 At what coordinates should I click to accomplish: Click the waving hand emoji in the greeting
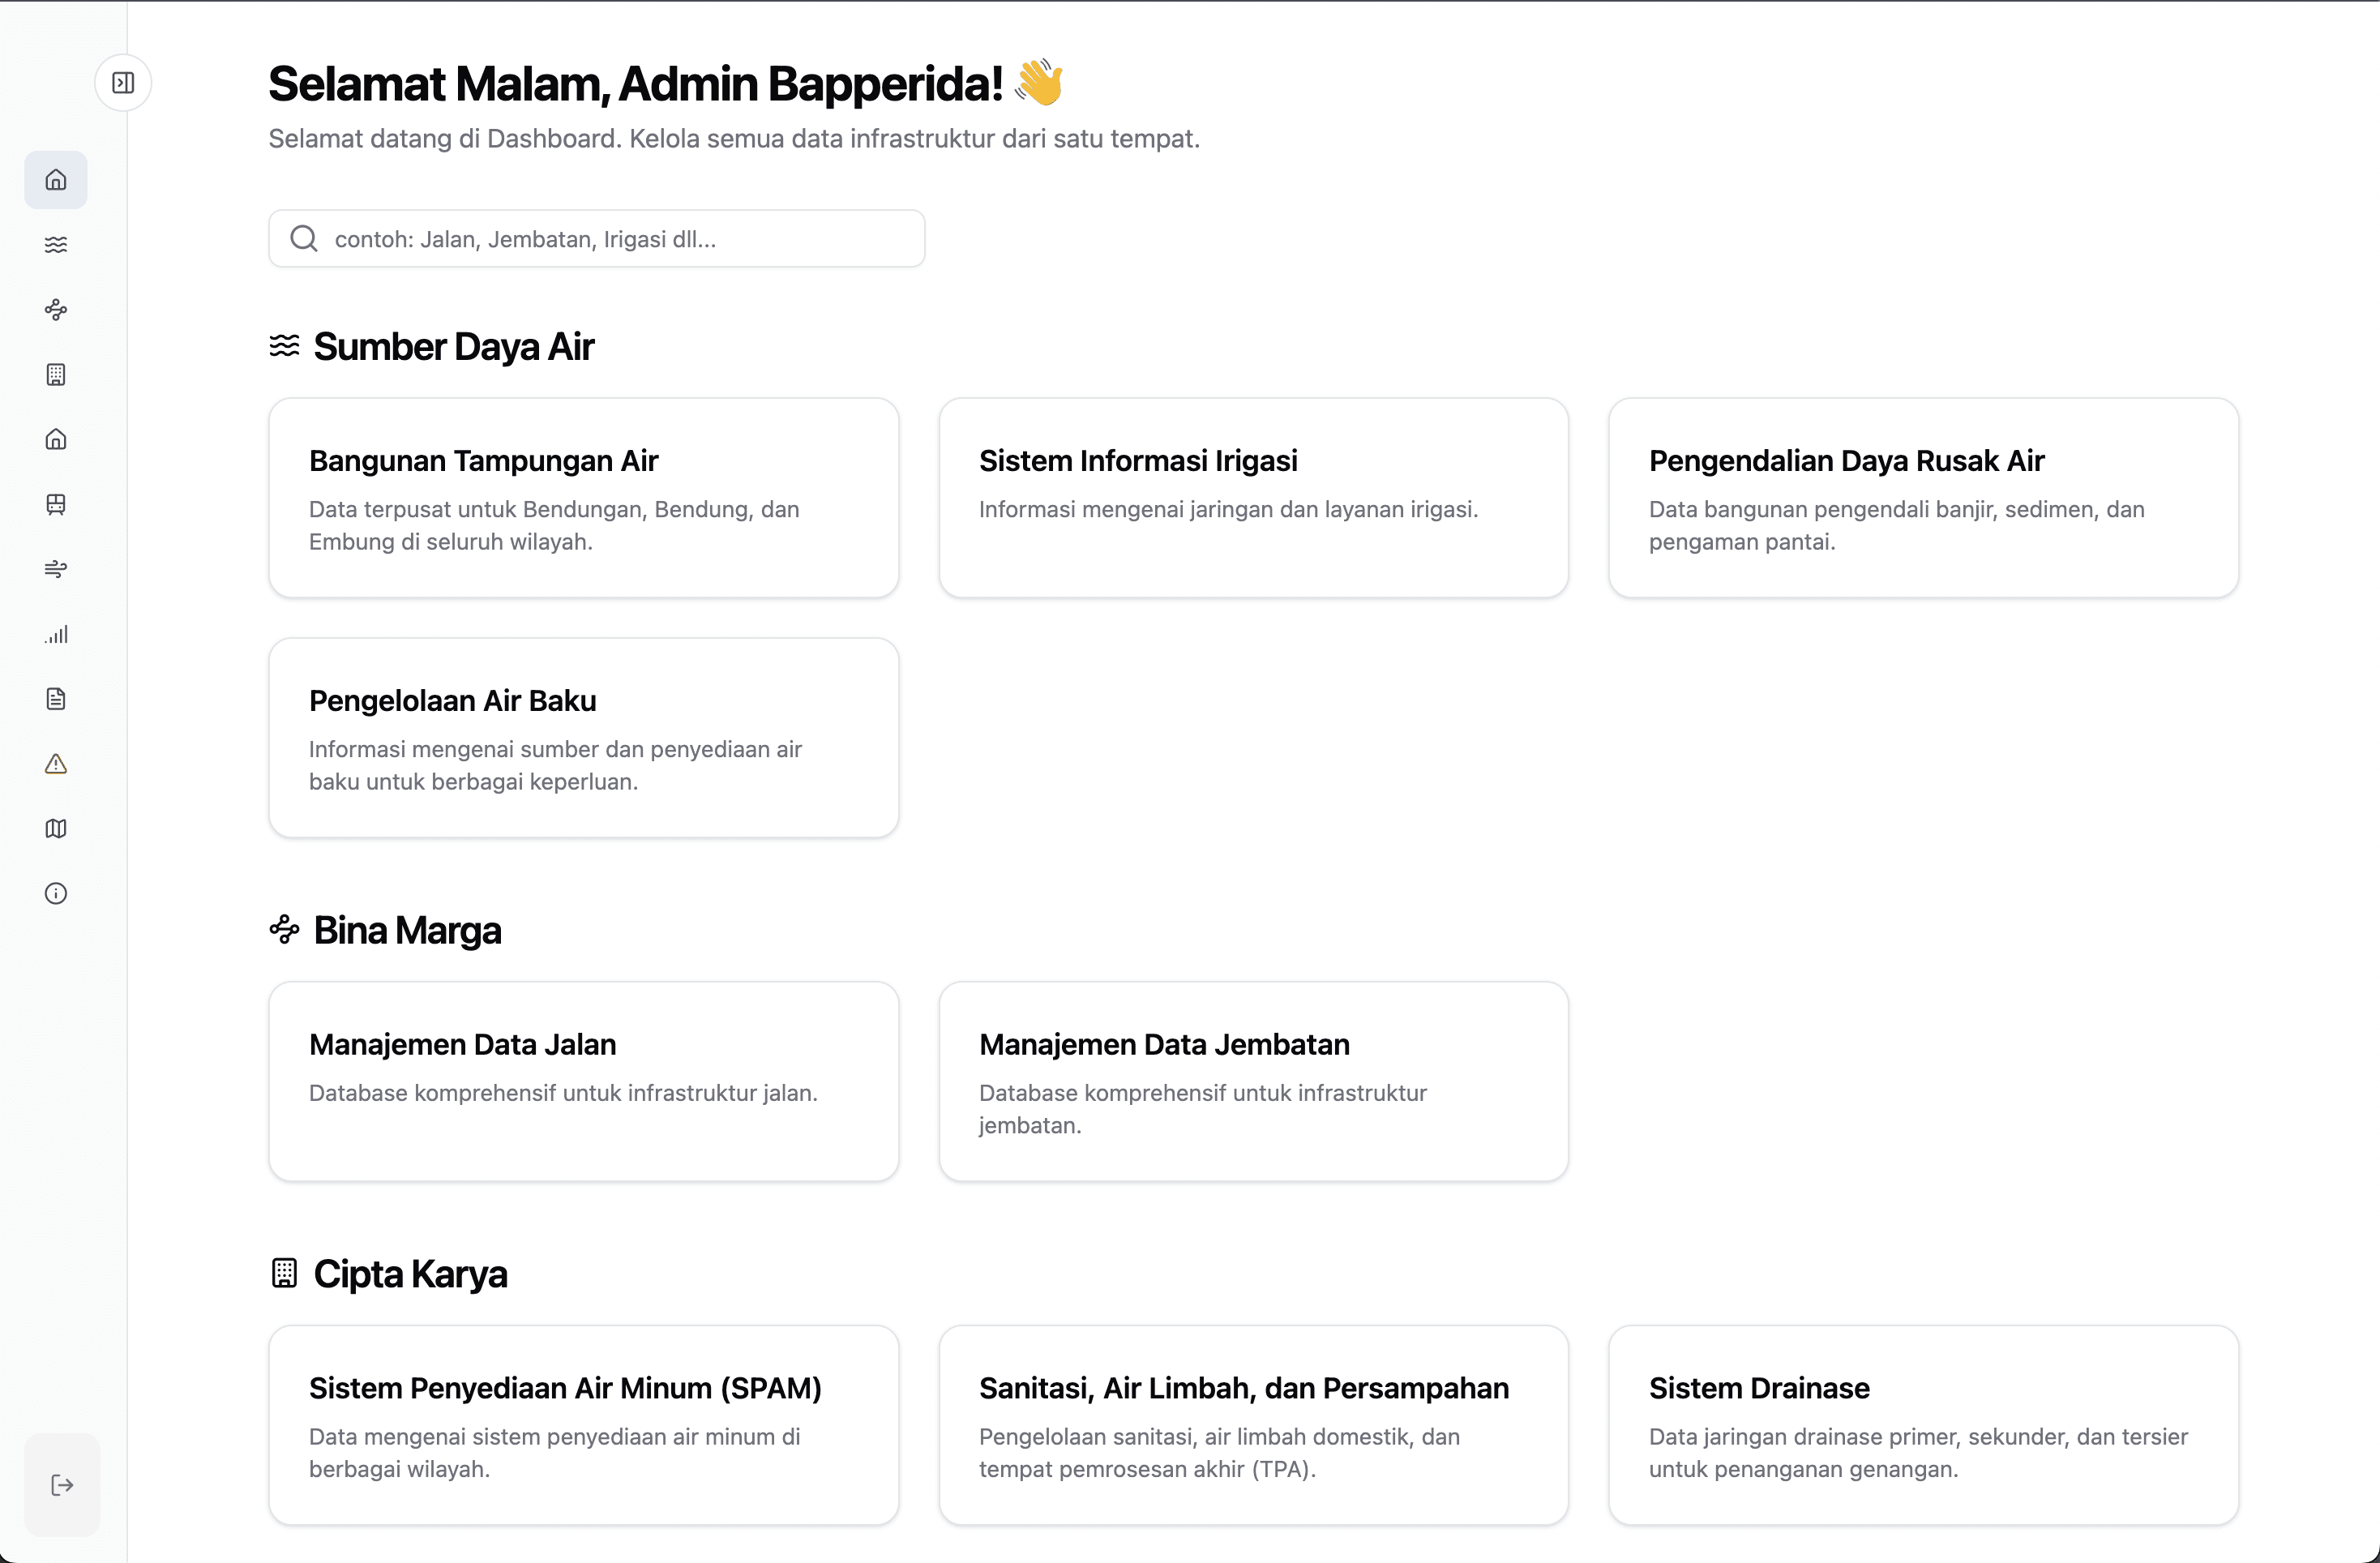click(1039, 82)
